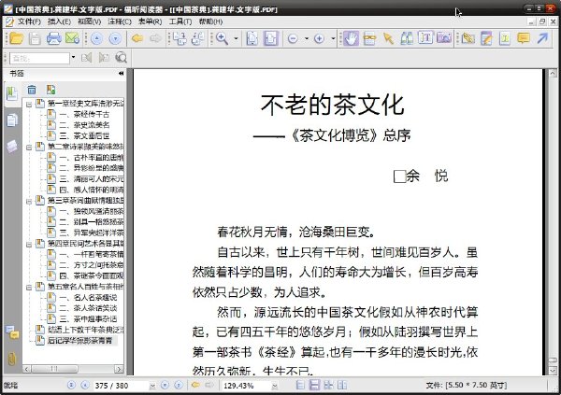
Task: Collapse the 第二章 bookmark node
Action: (x=29, y=148)
